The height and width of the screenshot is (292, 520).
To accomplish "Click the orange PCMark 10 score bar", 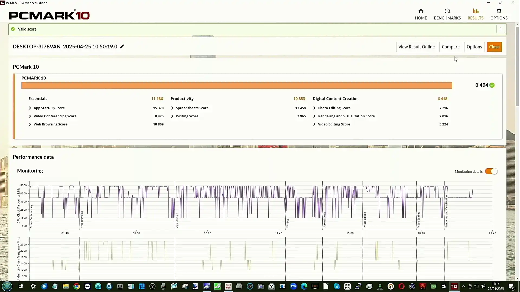I will (237, 85).
